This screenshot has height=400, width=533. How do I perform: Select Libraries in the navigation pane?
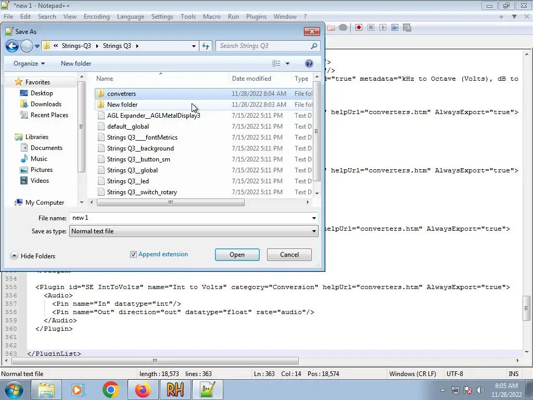click(x=37, y=137)
